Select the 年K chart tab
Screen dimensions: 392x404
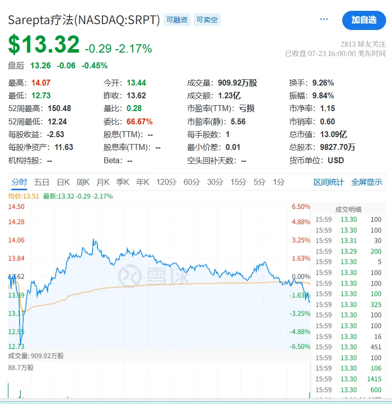click(x=142, y=182)
